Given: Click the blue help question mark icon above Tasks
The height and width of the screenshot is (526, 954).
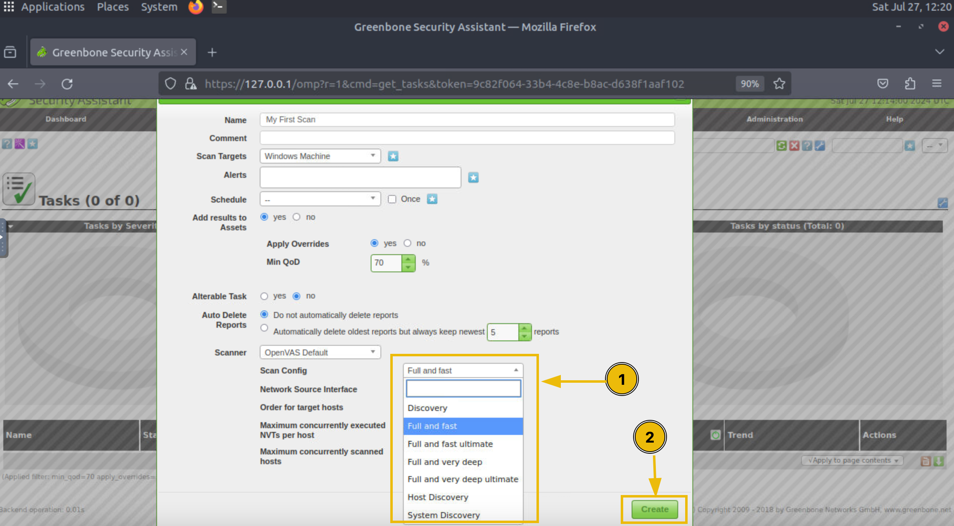Looking at the screenshot, I should (x=7, y=144).
